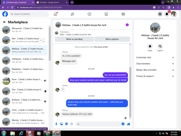Expand Media, files and links section
This screenshot has height=136, width=181.
pos(155,70)
